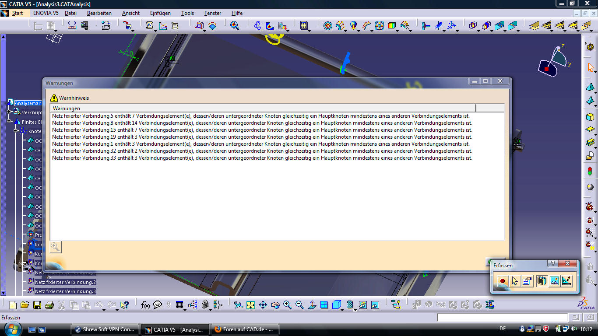Image resolution: width=598 pixels, height=336 pixels.
Task: Click the volume speaker tray icon
Action: click(x=574, y=329)
